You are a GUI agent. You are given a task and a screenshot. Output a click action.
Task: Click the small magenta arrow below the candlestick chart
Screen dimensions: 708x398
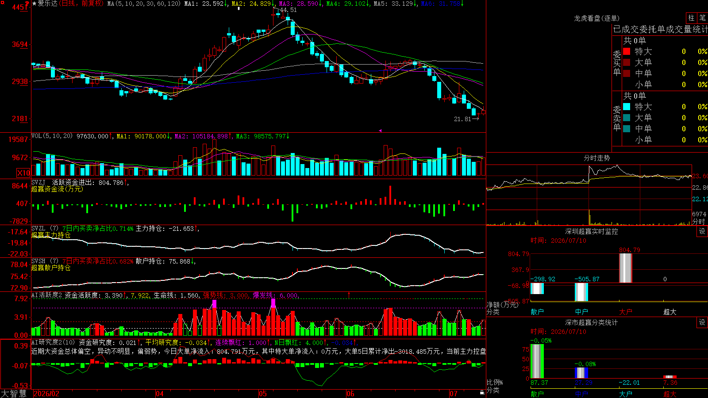[x=380, y=130]
